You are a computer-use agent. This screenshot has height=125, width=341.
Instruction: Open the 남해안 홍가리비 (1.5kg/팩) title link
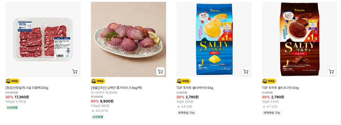click(116, 88)
